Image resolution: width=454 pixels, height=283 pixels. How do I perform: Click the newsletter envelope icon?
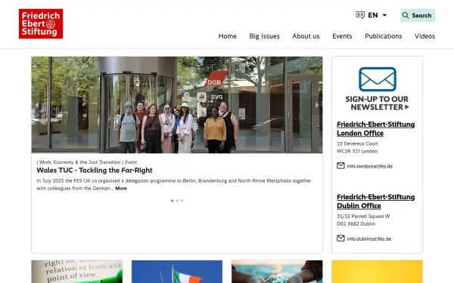coord(378,79)
